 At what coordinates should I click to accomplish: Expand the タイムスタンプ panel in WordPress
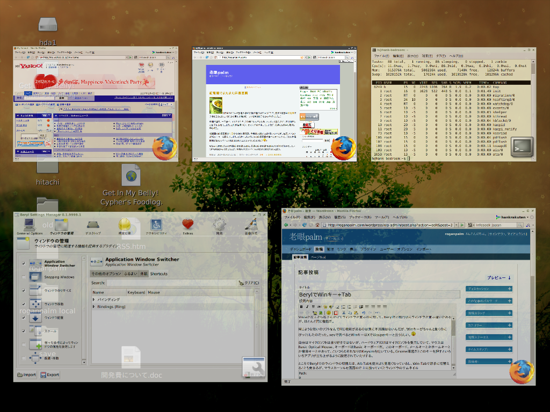[509, 349]
